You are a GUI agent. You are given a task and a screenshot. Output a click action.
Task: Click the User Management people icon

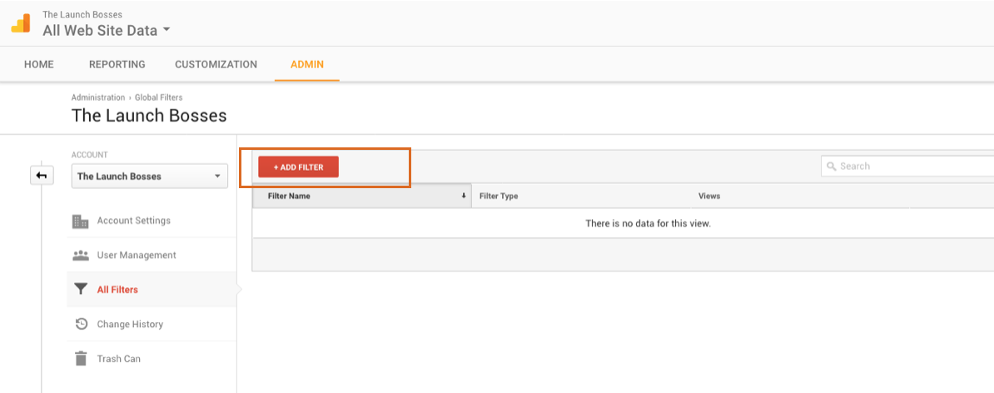pos(81,256)
